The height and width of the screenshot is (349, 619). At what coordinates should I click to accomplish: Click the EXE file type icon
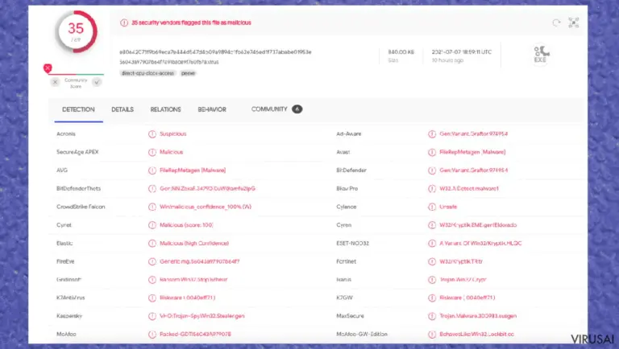point(541,55)
